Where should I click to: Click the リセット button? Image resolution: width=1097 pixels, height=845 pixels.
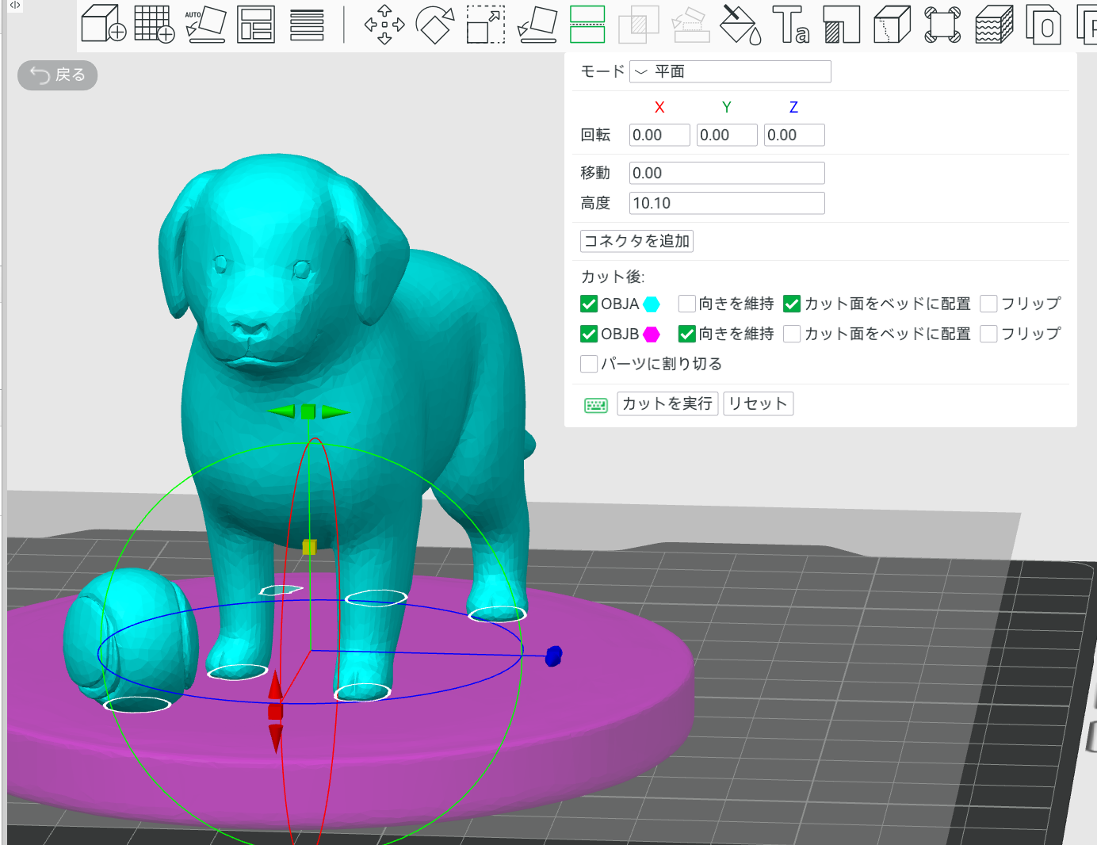click(x=758, y=403)
